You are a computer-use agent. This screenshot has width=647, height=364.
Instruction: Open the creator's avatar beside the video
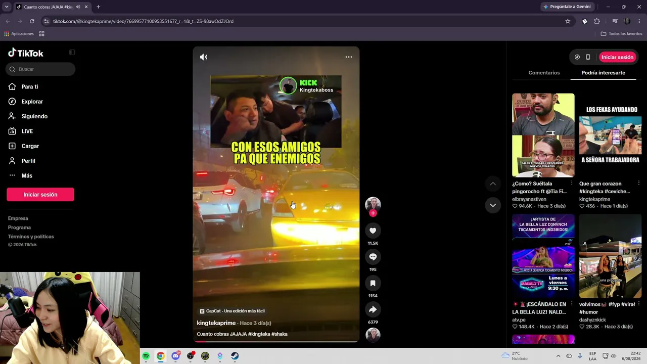[373, 204]
